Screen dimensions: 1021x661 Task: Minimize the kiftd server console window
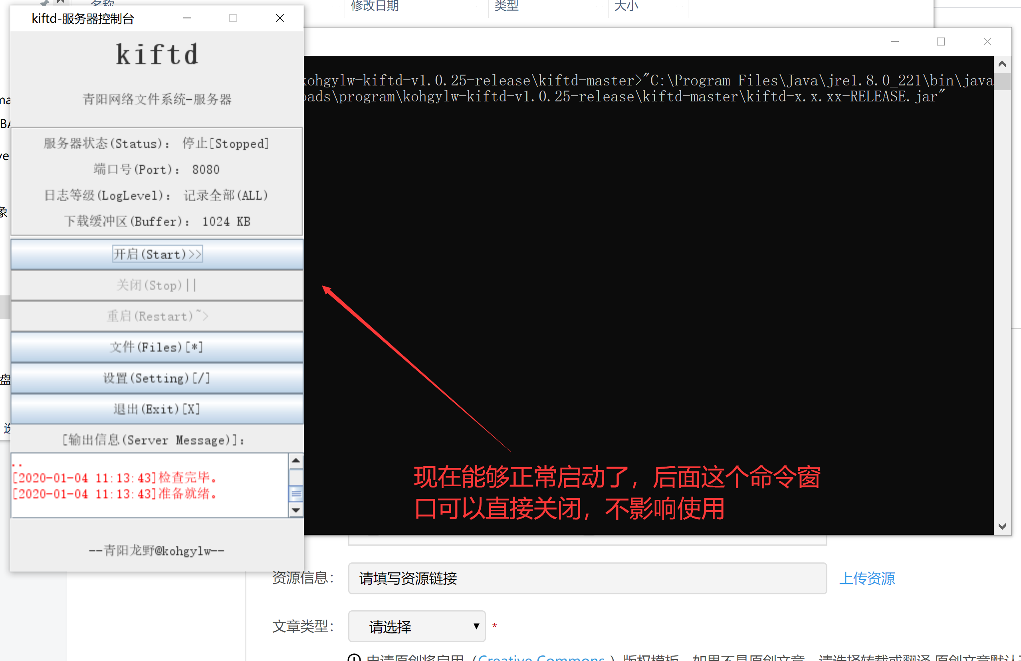tap(186, 18)
